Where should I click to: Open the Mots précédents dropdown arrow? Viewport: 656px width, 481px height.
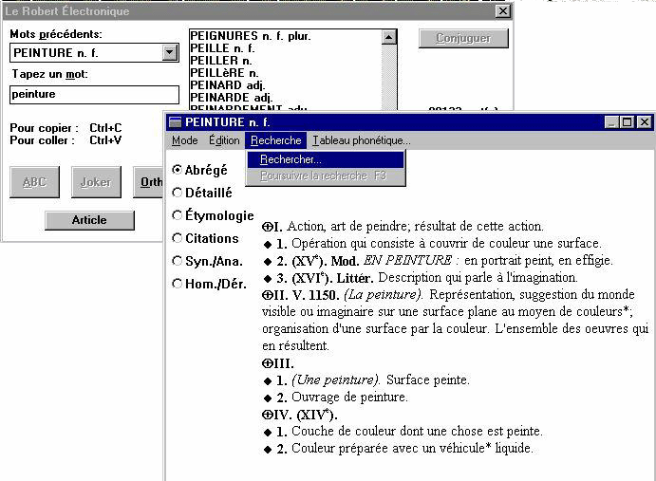[170, 53]
